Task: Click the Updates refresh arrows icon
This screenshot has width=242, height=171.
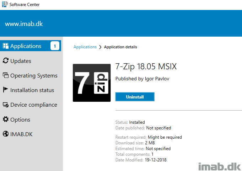Action: tap(6, 61)
